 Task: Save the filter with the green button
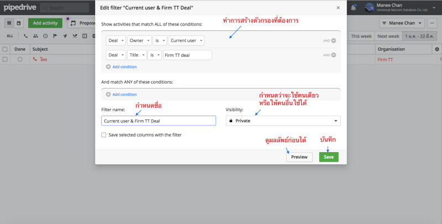click(x=328, y=157)
